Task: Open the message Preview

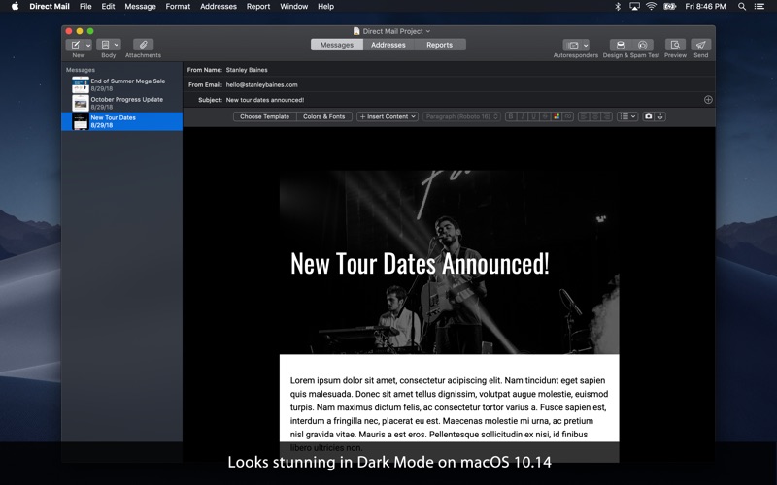Action: coord(675,45)
